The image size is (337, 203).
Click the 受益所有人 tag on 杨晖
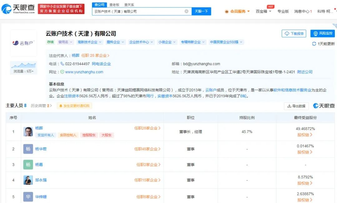point(46,135)
